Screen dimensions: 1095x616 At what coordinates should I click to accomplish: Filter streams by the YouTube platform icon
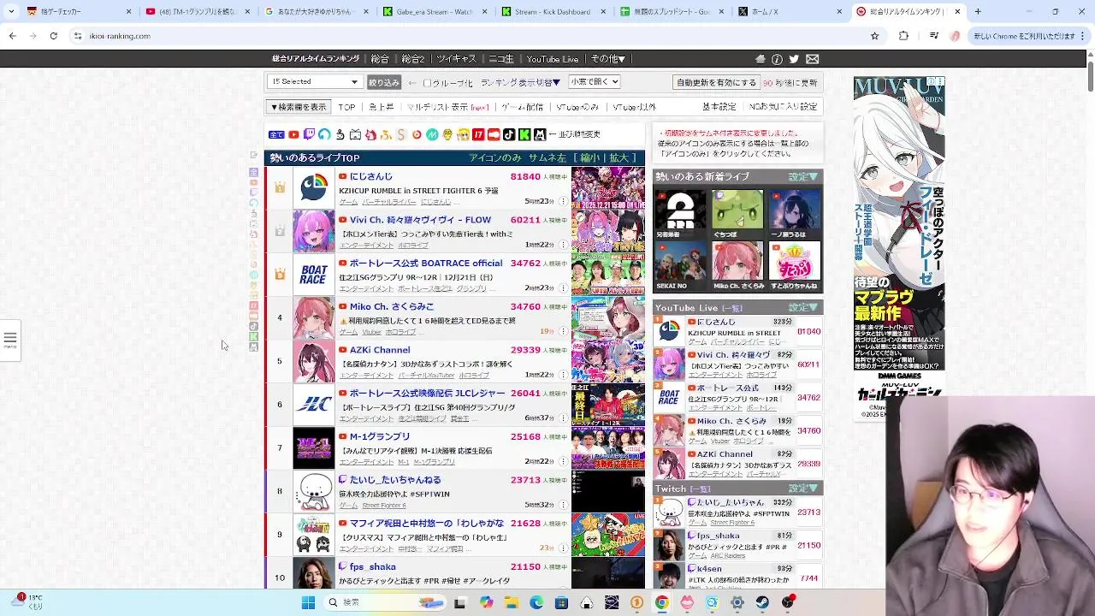click(x=293, y=134)
